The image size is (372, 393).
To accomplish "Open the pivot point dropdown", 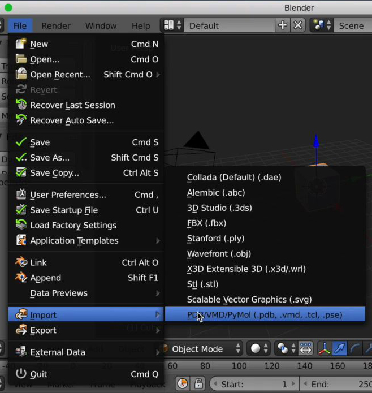I will 286,348.
